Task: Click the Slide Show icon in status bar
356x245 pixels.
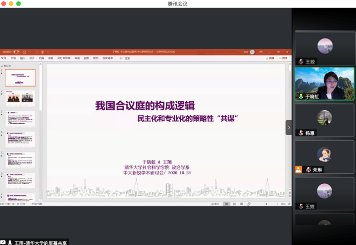Action: tap(249, 204)
